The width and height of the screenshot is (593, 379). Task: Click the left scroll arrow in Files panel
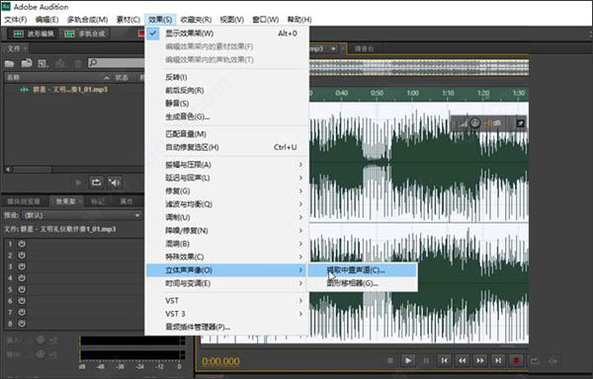point(8,170)
